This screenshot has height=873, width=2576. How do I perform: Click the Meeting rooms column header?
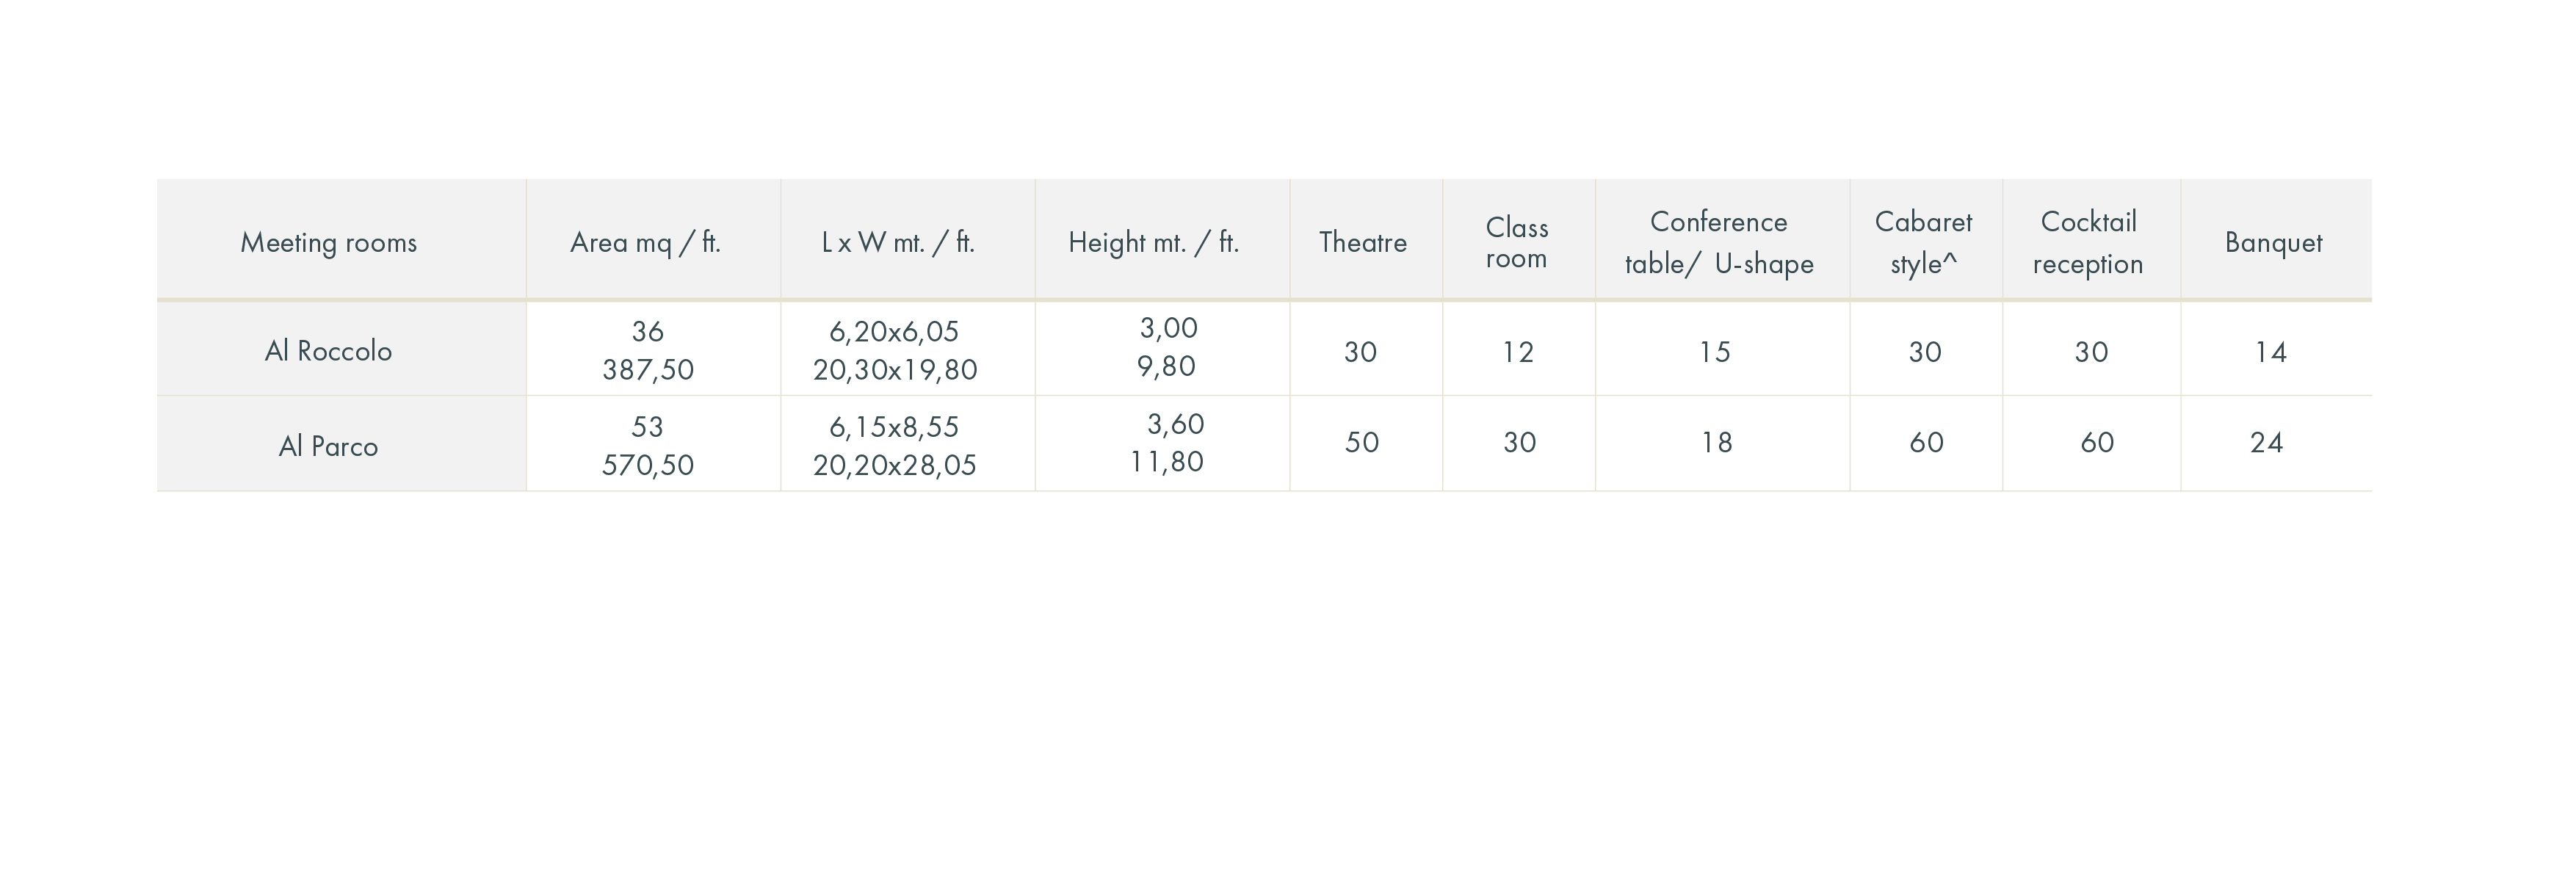[x=328, y=242]
